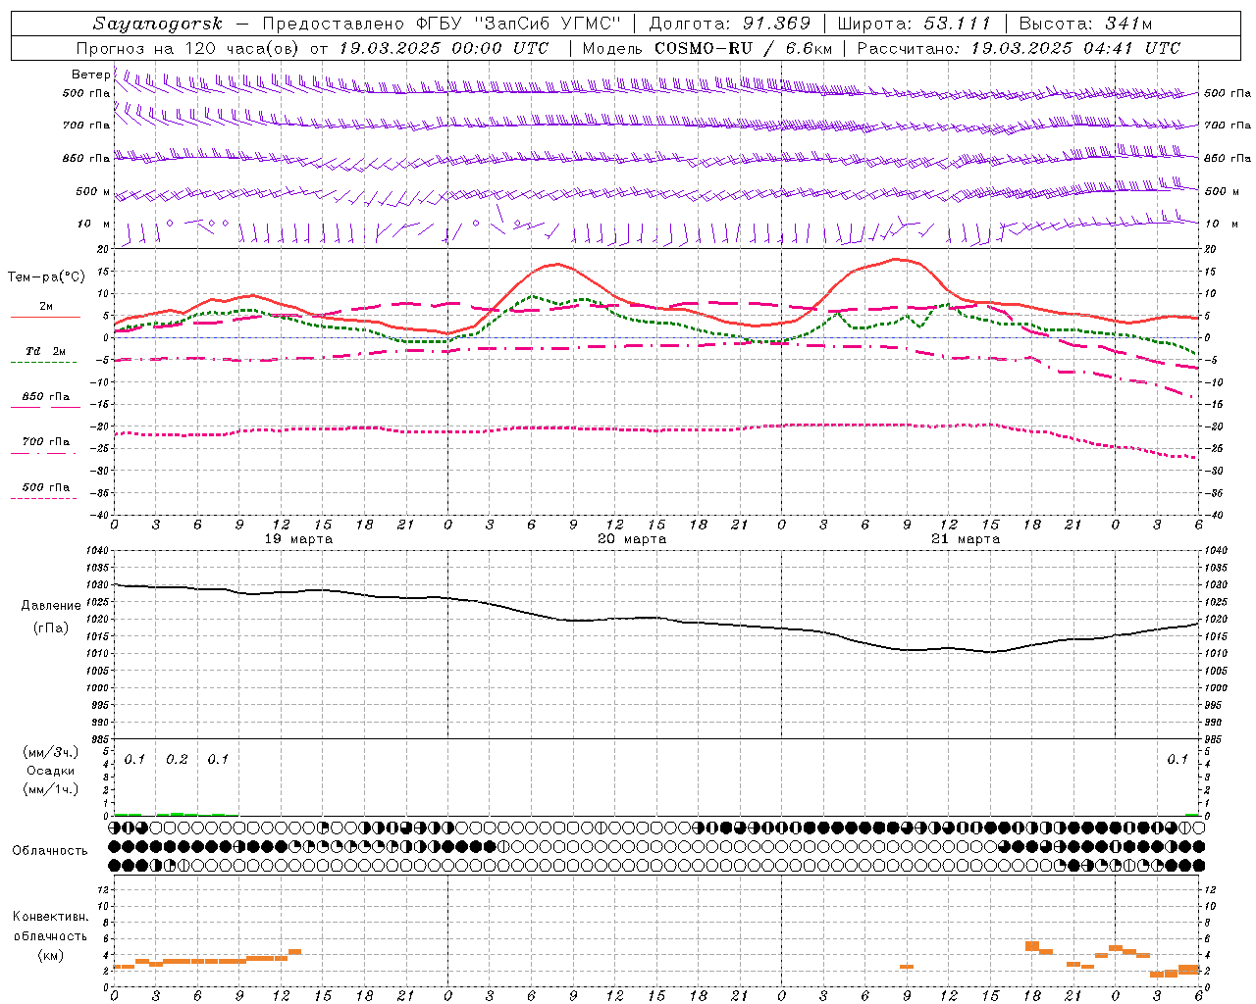Screen dimensions: 1256x1004
Task: Click the red line sample under 2м legend
Action: click(45, 317)
